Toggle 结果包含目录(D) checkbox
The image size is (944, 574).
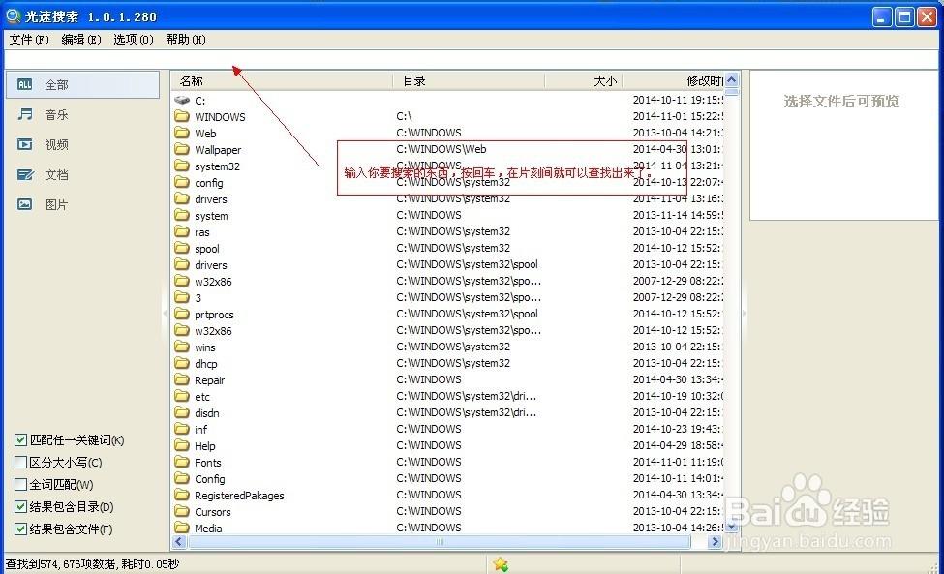click(20, 506)
